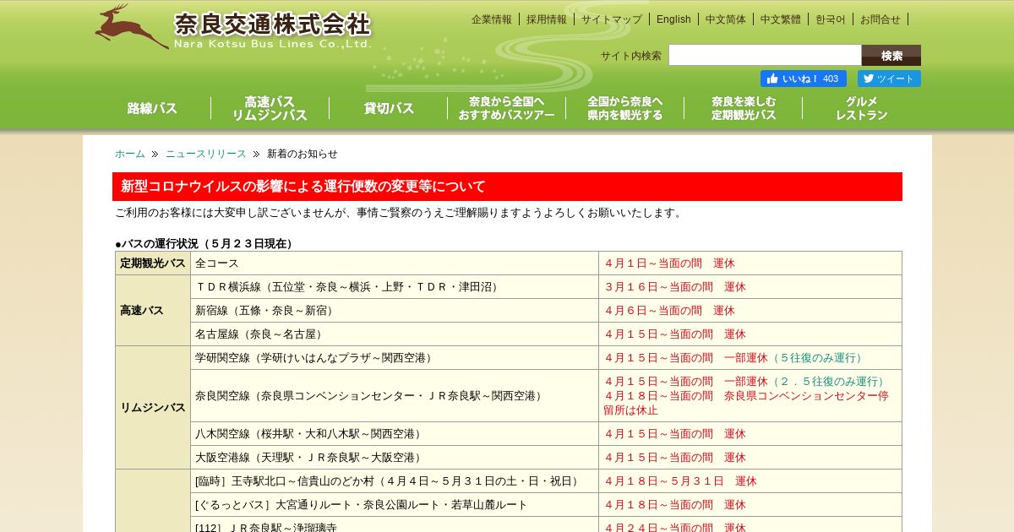Click the red 新型コロナウイルスの影響 heading
This screenshot has height=532, width=1014.
point(507,187)
